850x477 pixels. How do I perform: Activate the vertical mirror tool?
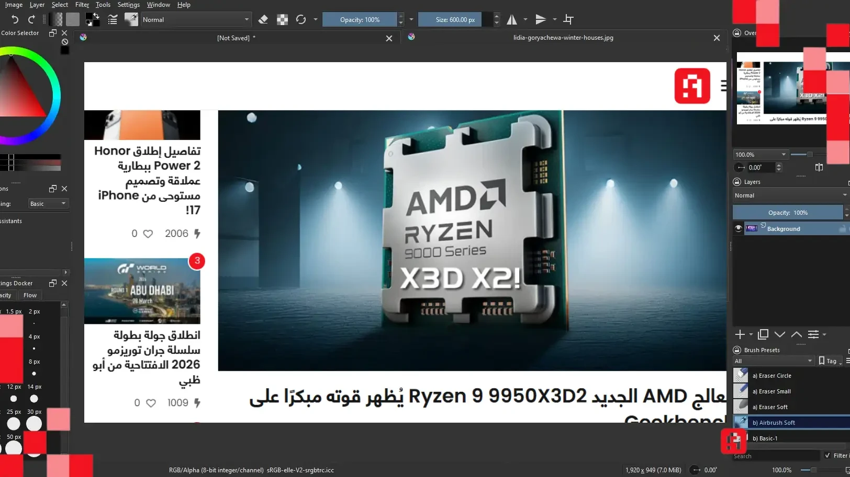[541, 20]
